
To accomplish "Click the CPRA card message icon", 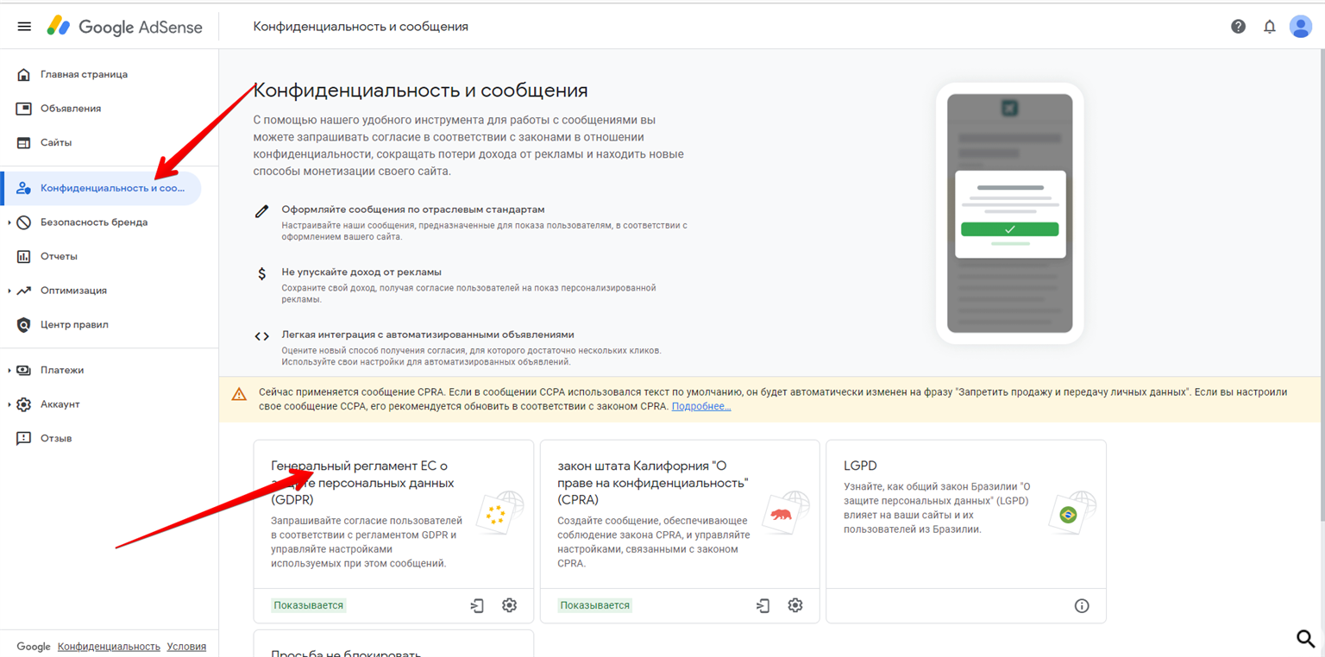I will pyautogui.click(x=763, y=605).
